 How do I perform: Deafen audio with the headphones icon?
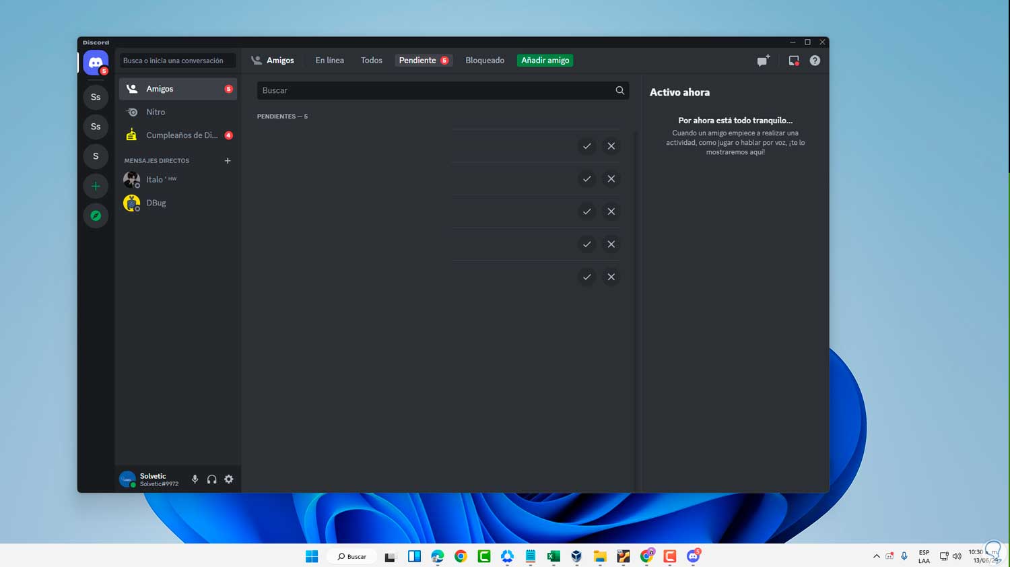(212, 479)
